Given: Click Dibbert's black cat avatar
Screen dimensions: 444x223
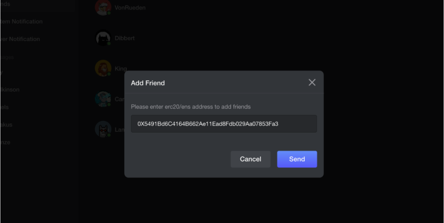Looking at the screenshot, I should 103,38.
